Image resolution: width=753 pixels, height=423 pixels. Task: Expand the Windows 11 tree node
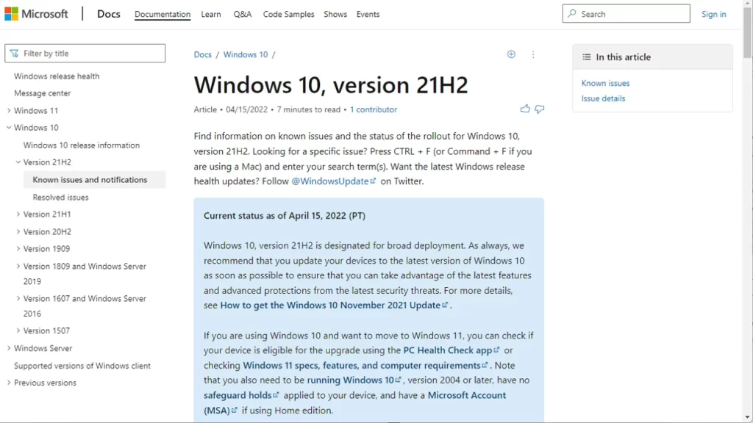9,111
